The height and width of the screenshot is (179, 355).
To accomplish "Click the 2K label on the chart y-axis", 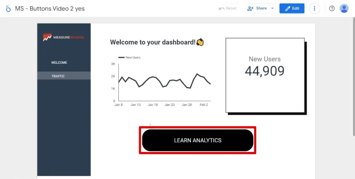I will 113,76.
